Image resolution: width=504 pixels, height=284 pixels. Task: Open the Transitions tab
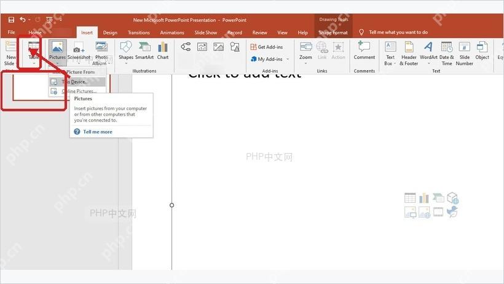point(138,33)
